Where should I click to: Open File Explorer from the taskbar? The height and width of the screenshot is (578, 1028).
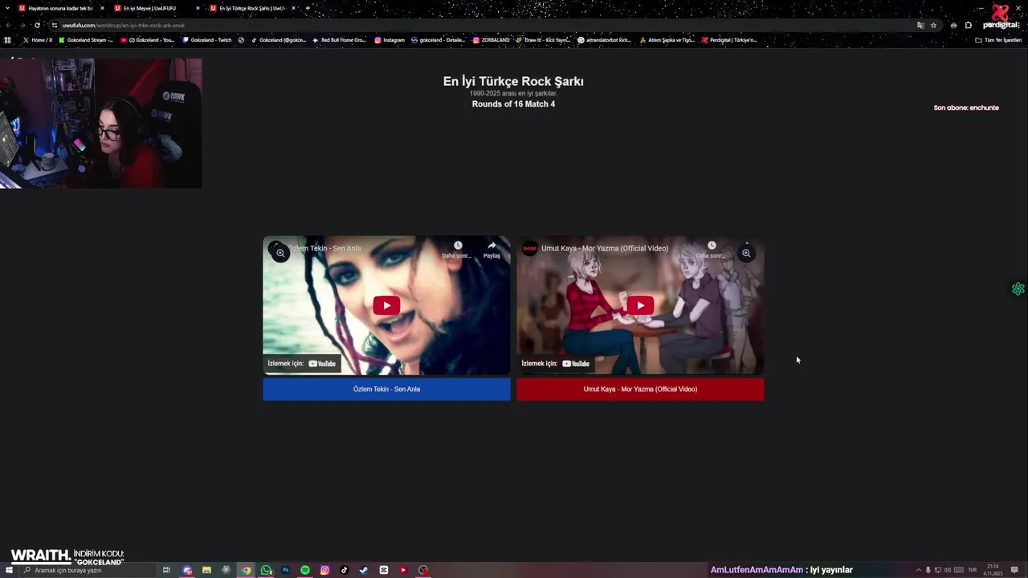point(206,570)
